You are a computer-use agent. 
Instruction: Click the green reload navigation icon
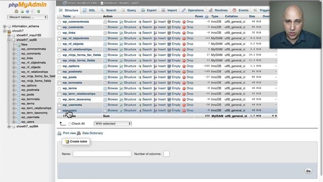pyautogui.click(x=38, y=11)
